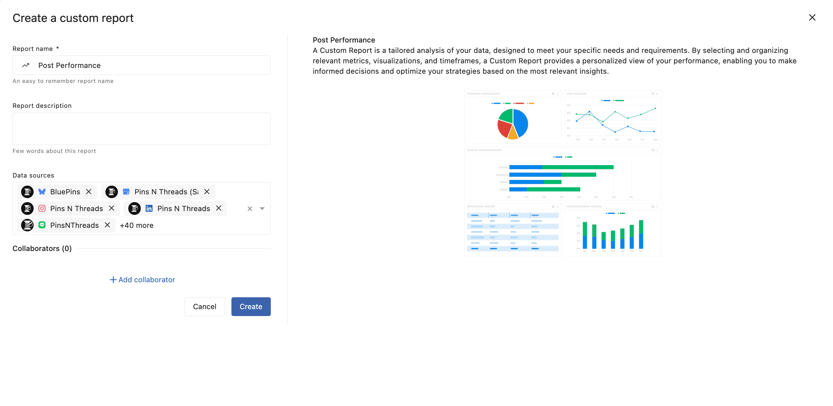The height and width of the screenshot is (406, 833).
Task: Remove the Pins N Threads Instagram chip
Action: point(112,208)
